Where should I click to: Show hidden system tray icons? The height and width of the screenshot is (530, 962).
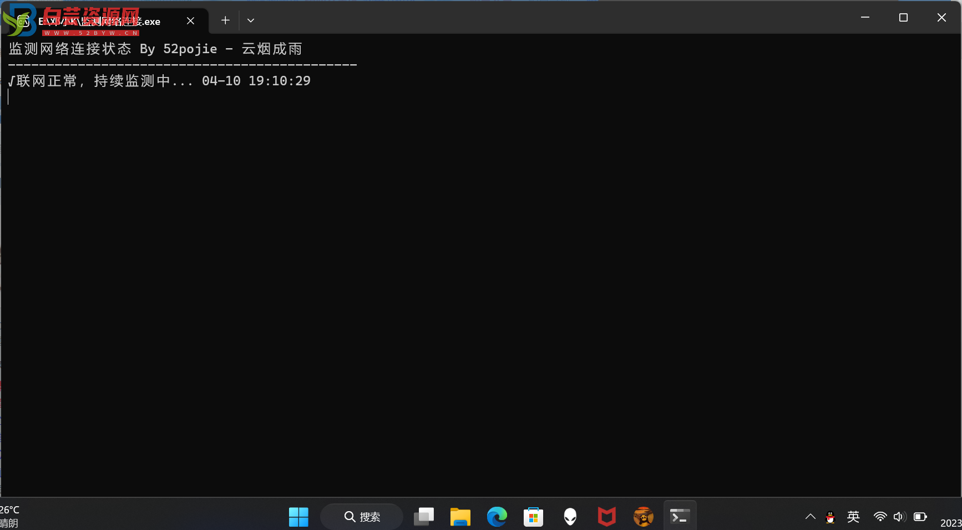[811, 517]
